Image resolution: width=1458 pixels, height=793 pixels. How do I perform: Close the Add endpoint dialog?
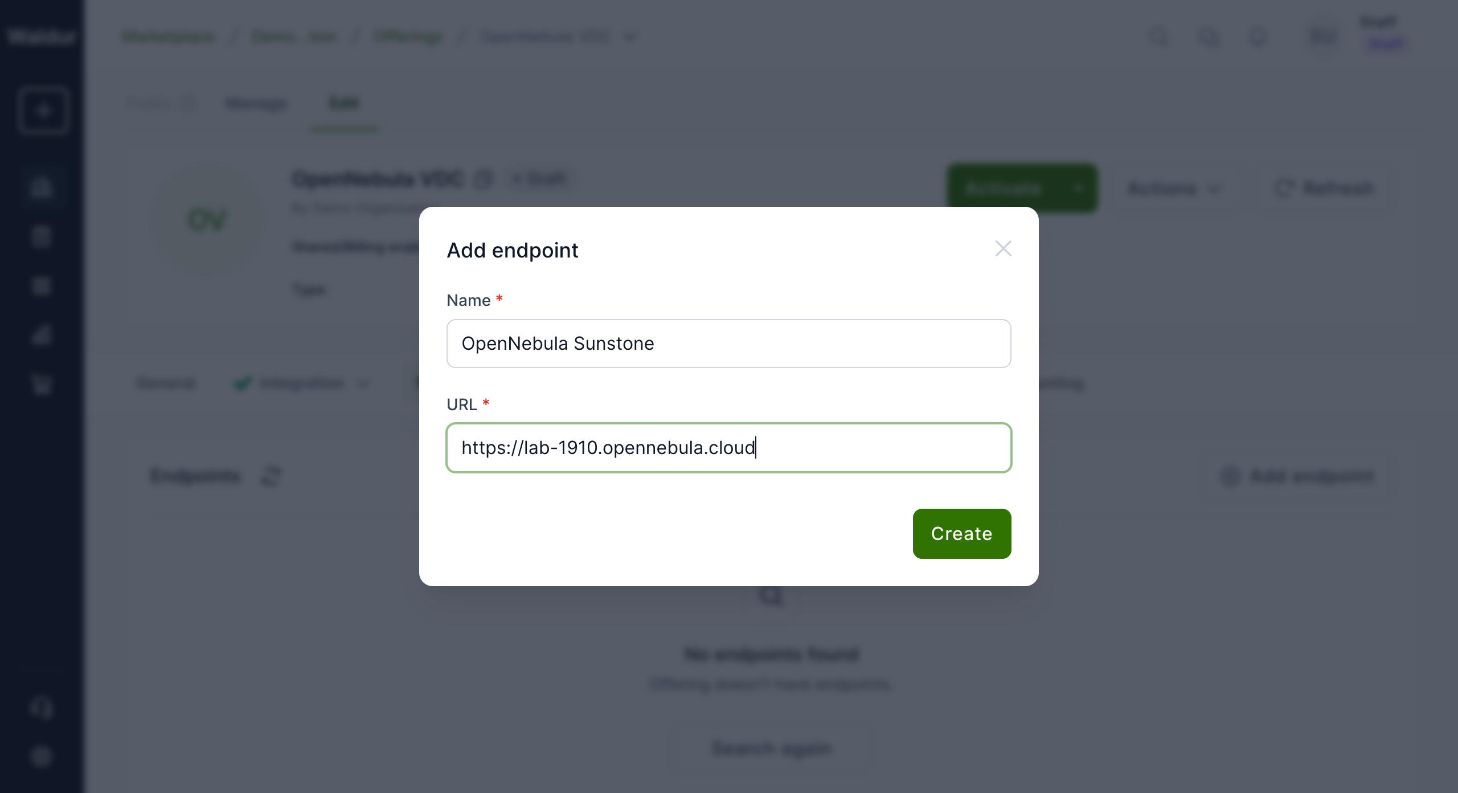pyautogui.click(x=1003, y=248)
